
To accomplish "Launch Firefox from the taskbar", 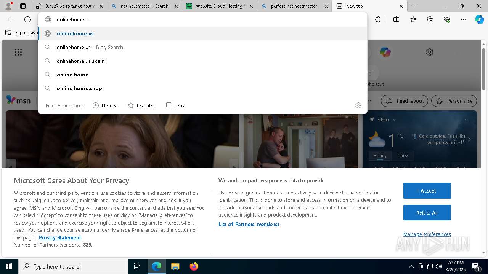I will click(x=194, y=266).
